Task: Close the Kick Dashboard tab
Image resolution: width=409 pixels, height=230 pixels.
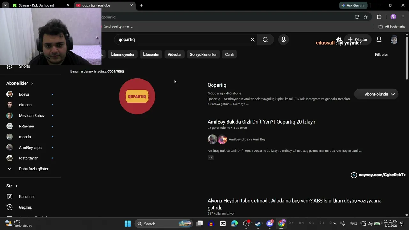Action: (x=68, y=5)
